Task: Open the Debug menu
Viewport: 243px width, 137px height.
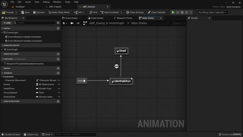Action: point(46,2)
